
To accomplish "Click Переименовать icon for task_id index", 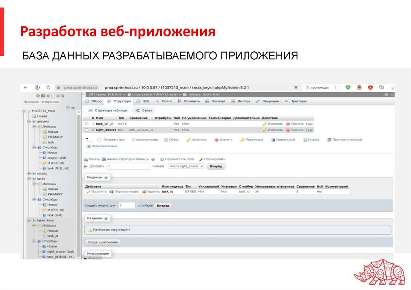I will (111, 191).
